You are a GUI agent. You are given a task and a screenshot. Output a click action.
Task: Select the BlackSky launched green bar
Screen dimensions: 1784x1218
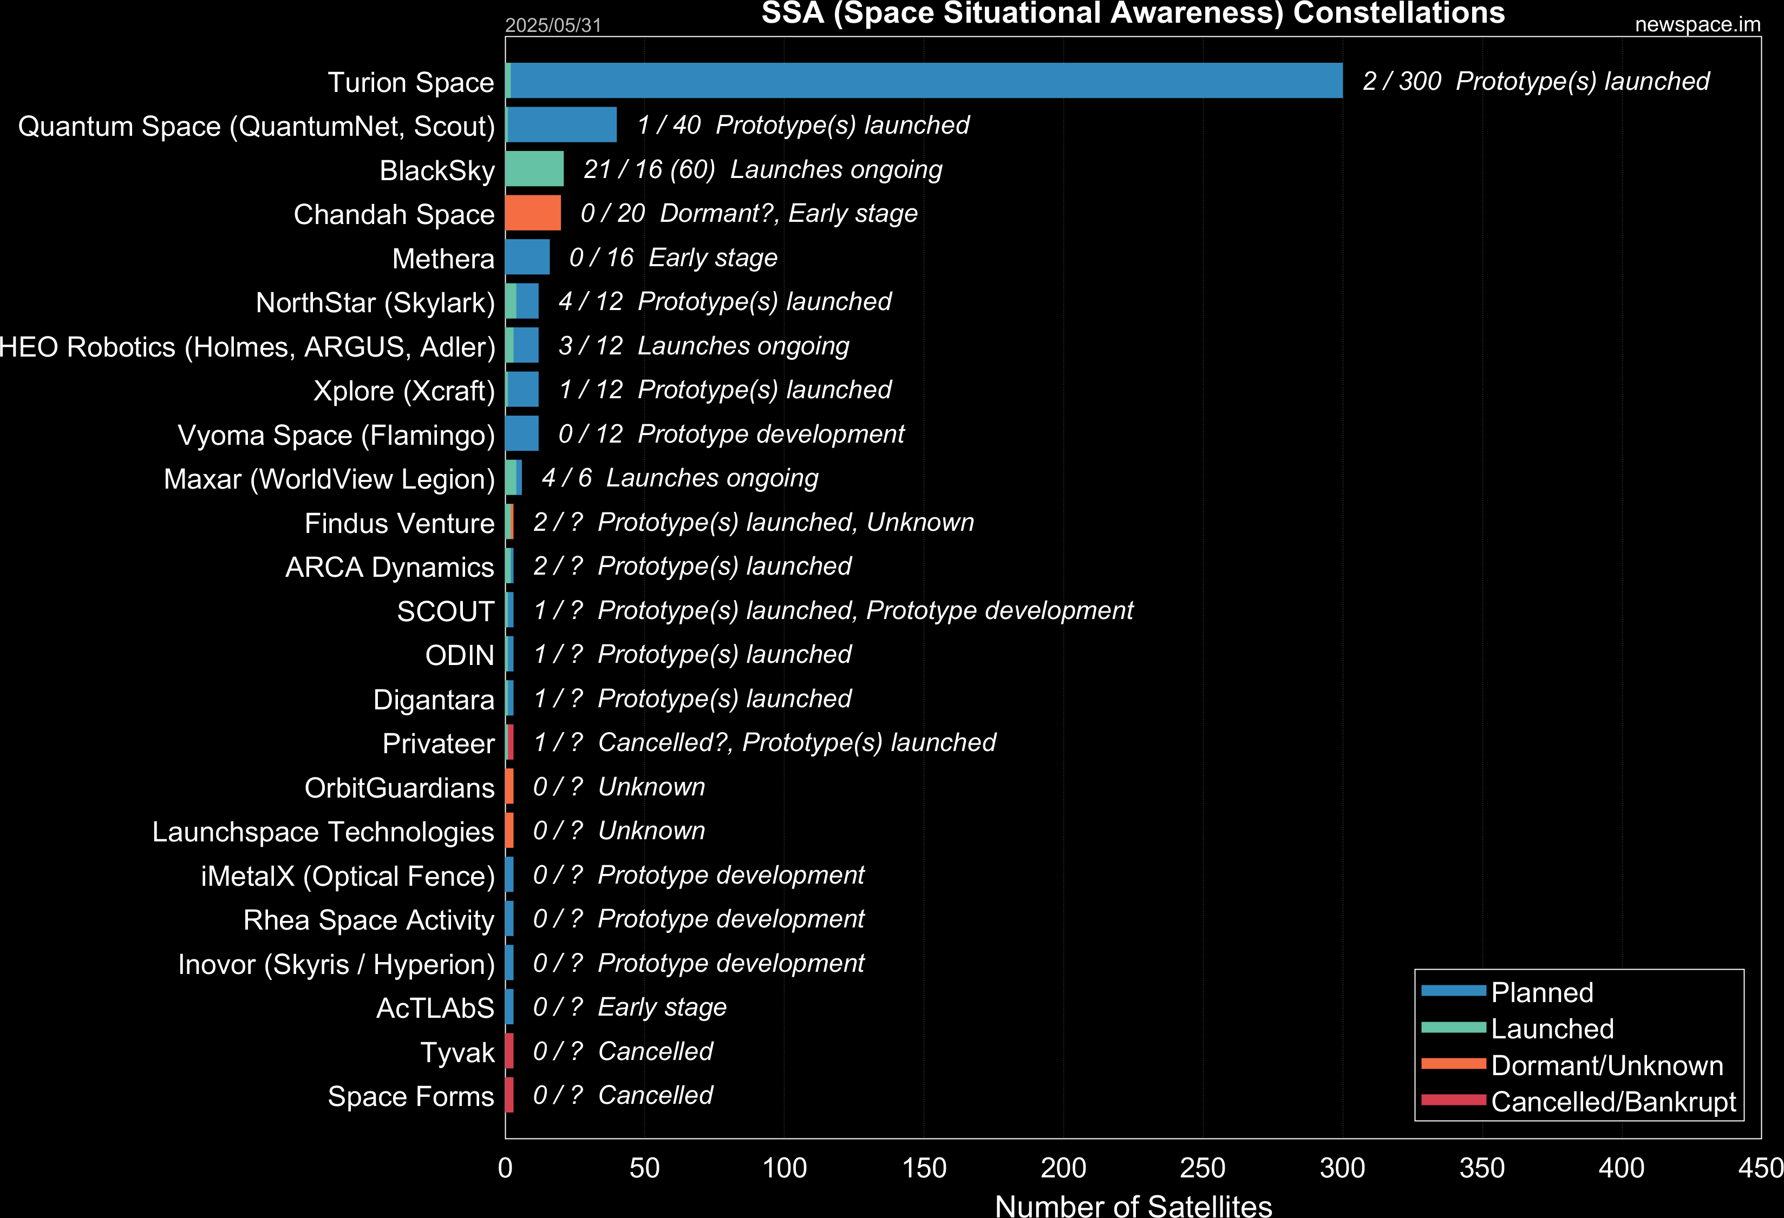coord(534,169)
